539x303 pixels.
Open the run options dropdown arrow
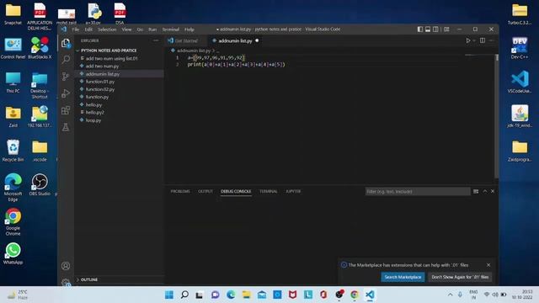click(x=474, y=40)
